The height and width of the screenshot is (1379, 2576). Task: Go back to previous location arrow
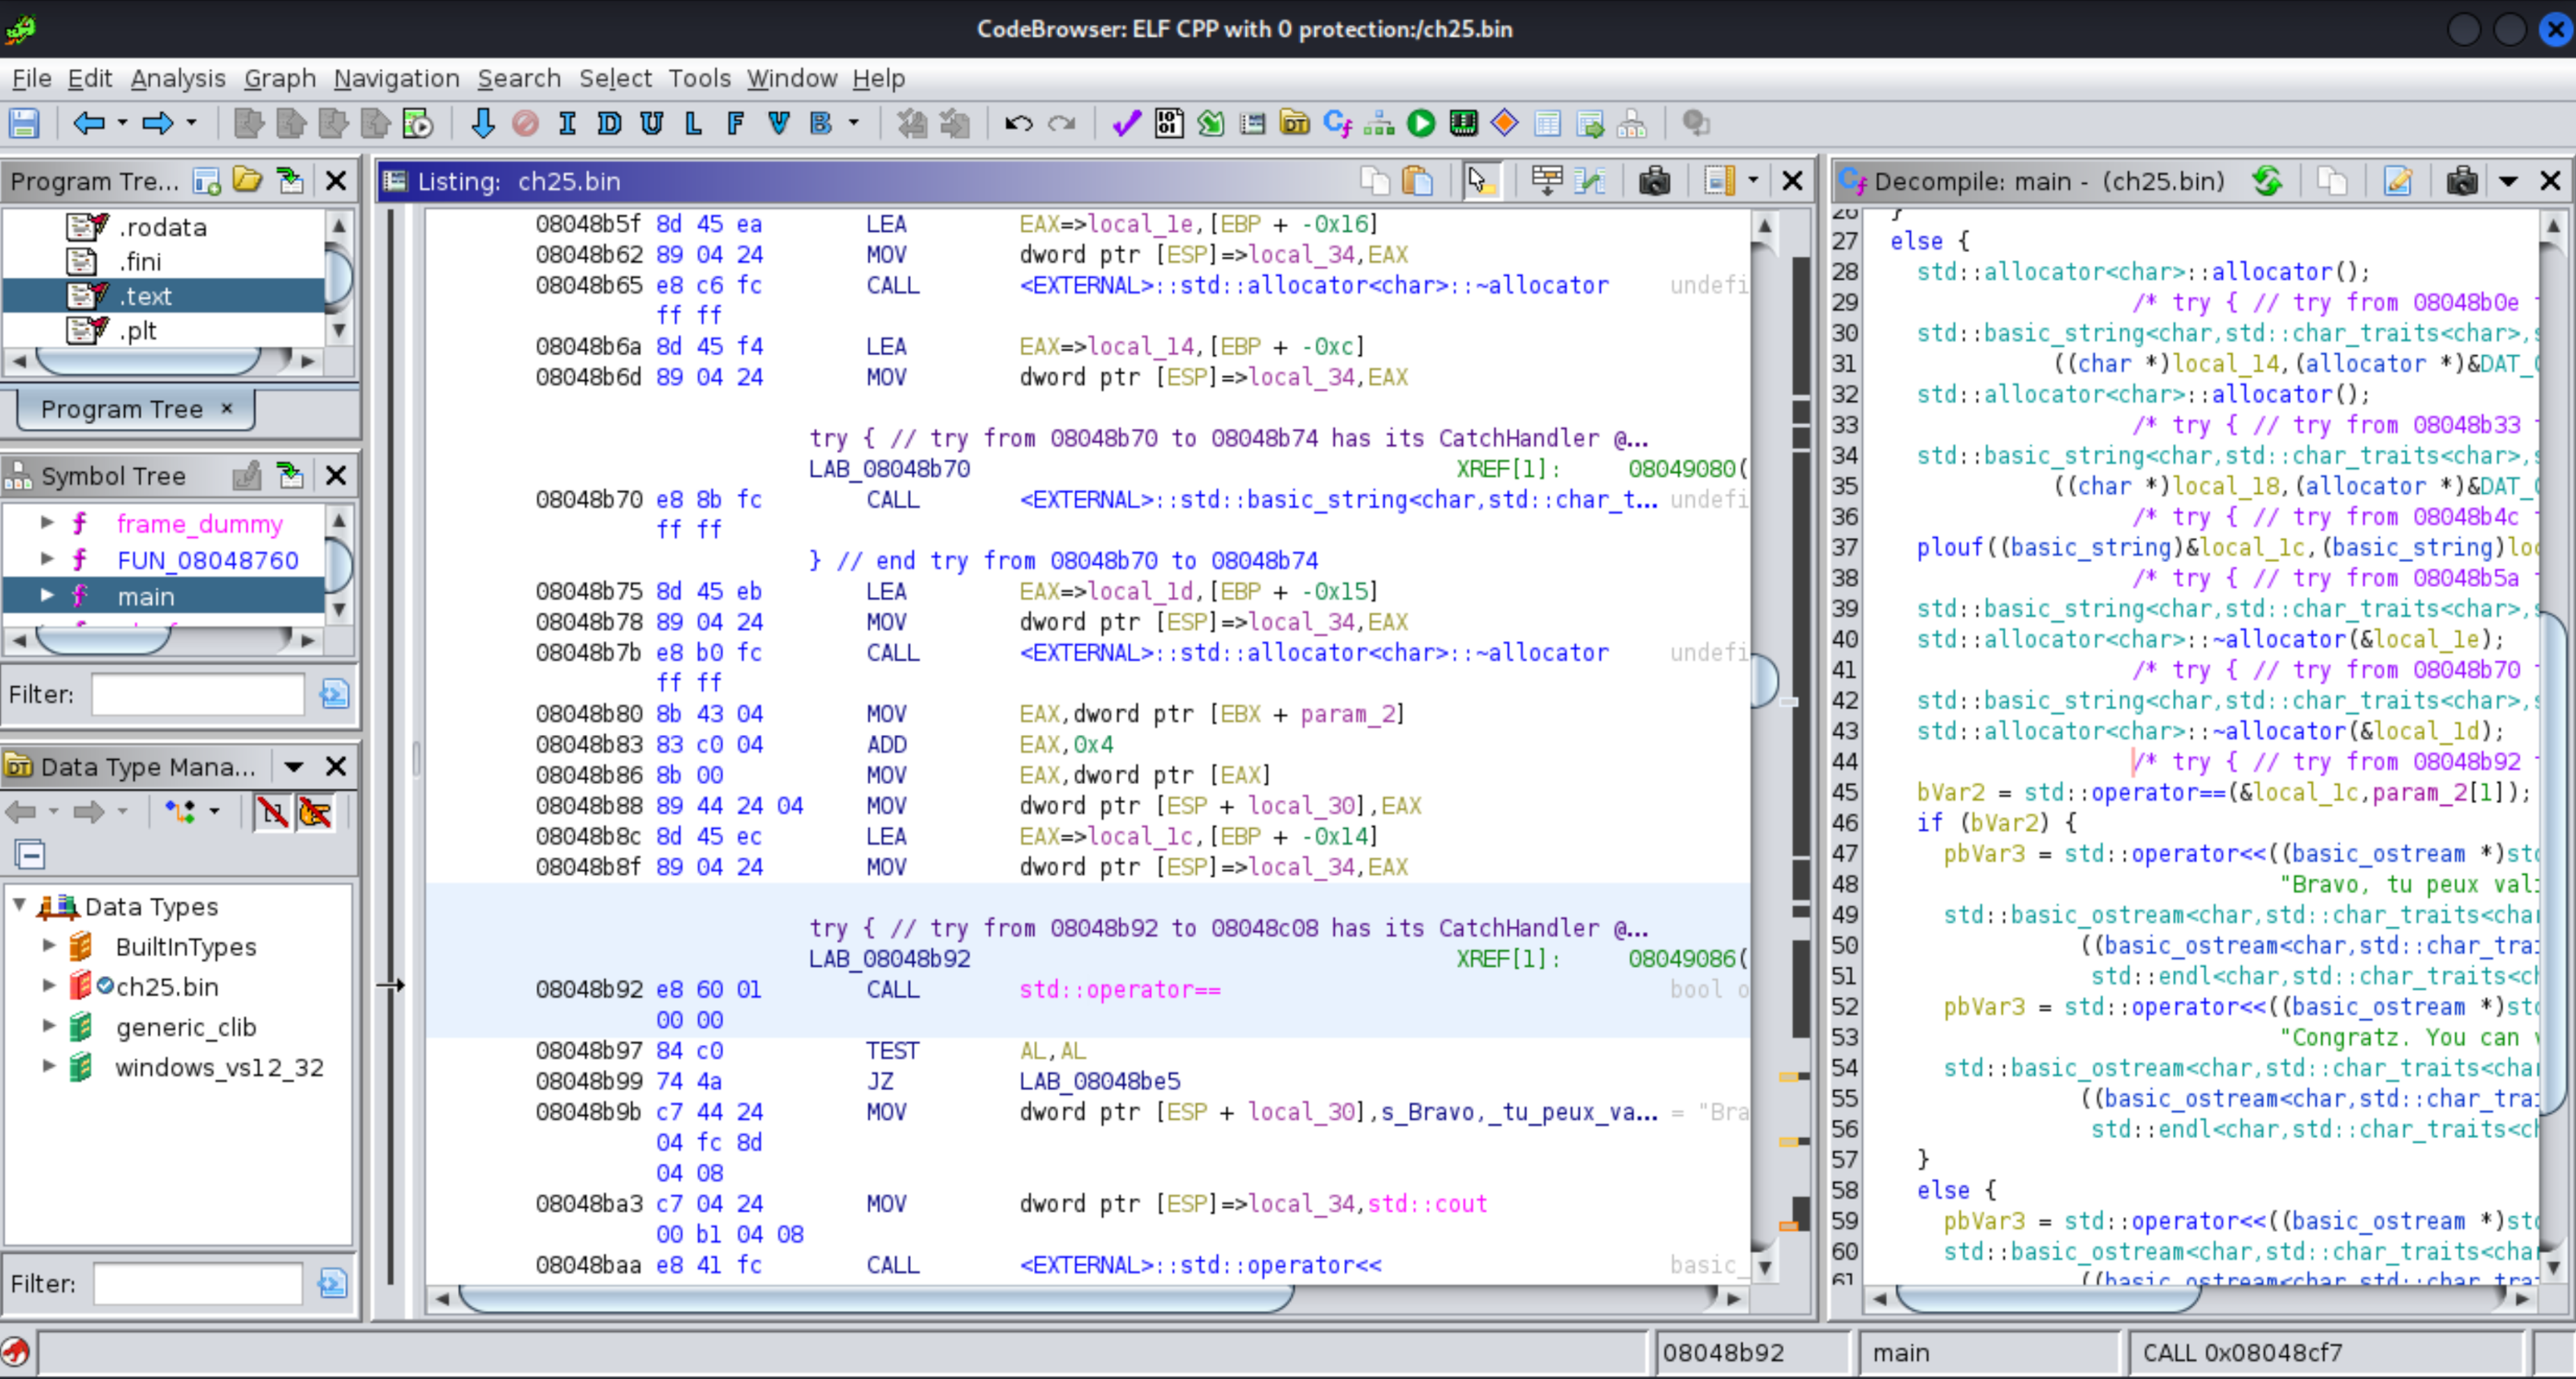[89, 123]
